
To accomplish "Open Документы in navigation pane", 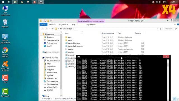I will coord(51,67).
